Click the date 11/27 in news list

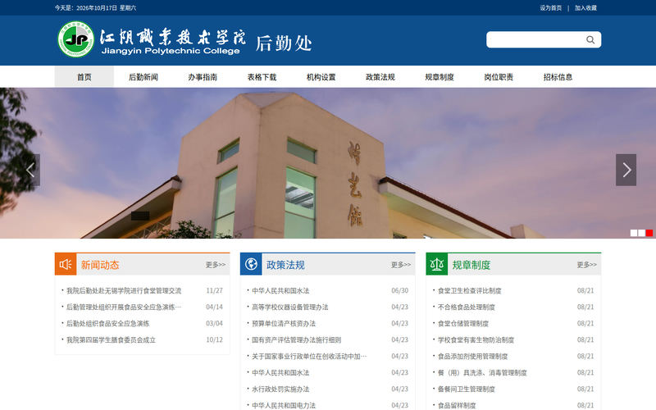[x=214, y=291]
